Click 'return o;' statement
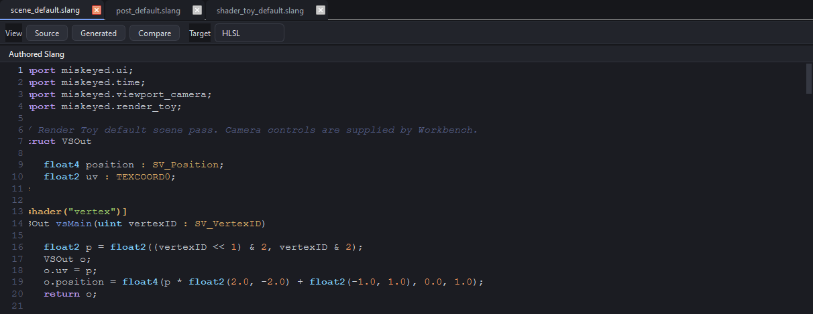 coord(71,294)
